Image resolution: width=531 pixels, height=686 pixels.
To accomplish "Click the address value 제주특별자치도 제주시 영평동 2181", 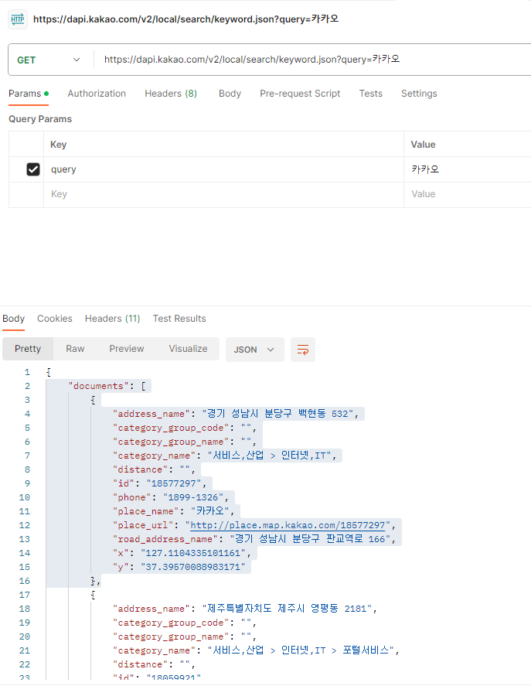I will (287, 609).
